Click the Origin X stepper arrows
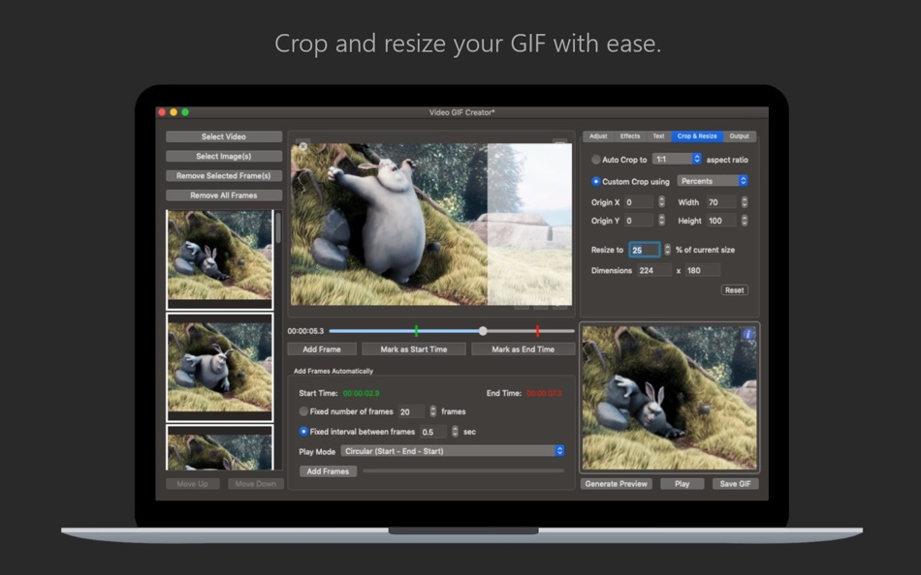Image resolution: width=921 pixels, height=575 pixels. 662,202
